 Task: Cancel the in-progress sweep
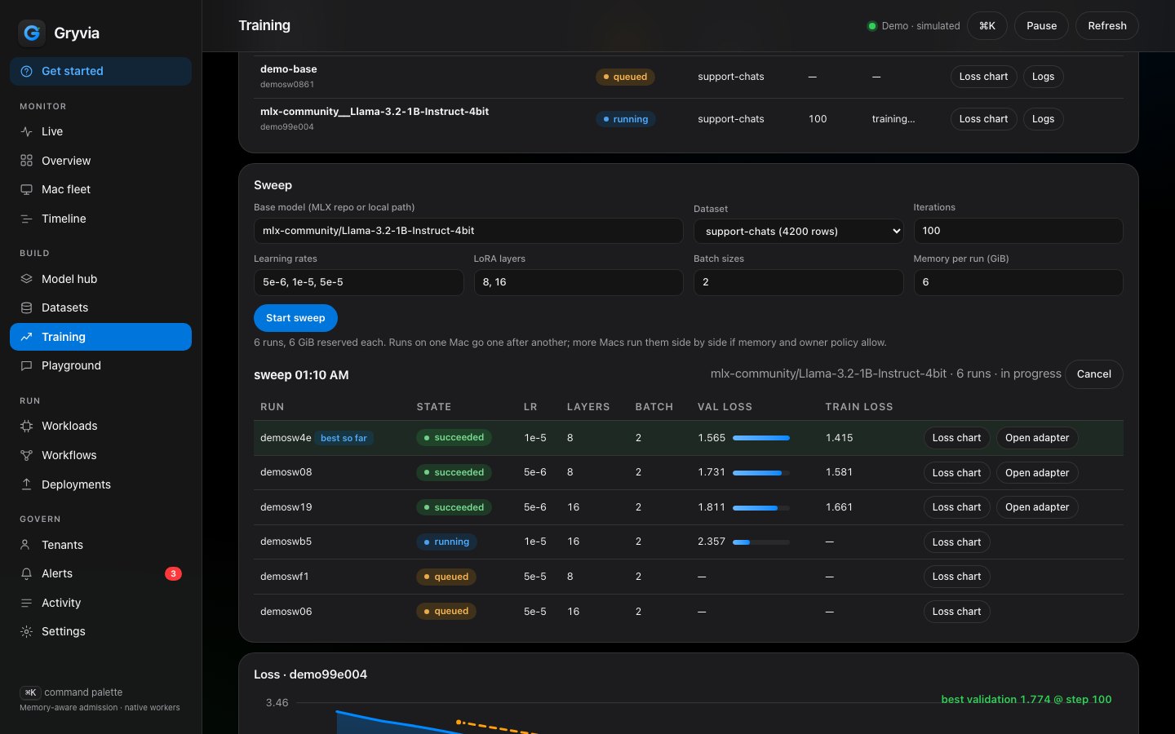[x=1094, y=374]
